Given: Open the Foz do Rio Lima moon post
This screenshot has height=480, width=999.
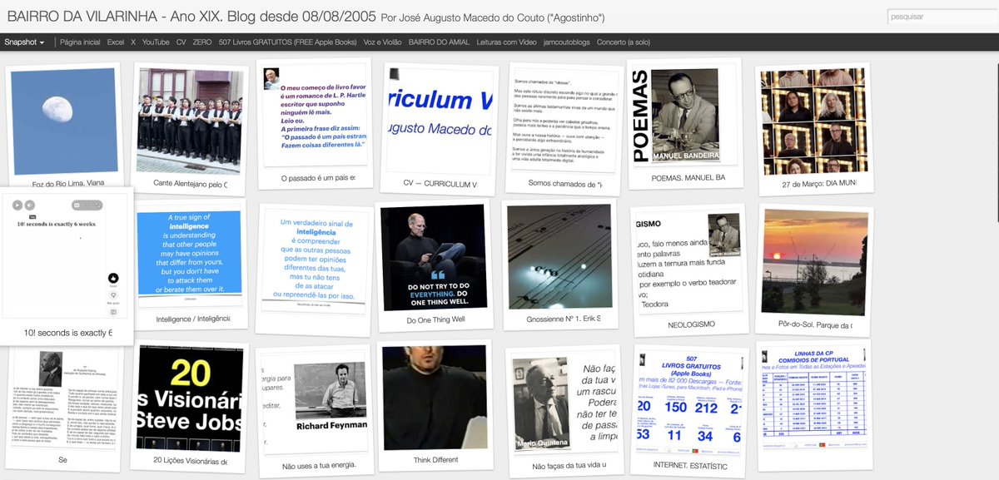Looking at the screenshot, I should coord(63,121).
